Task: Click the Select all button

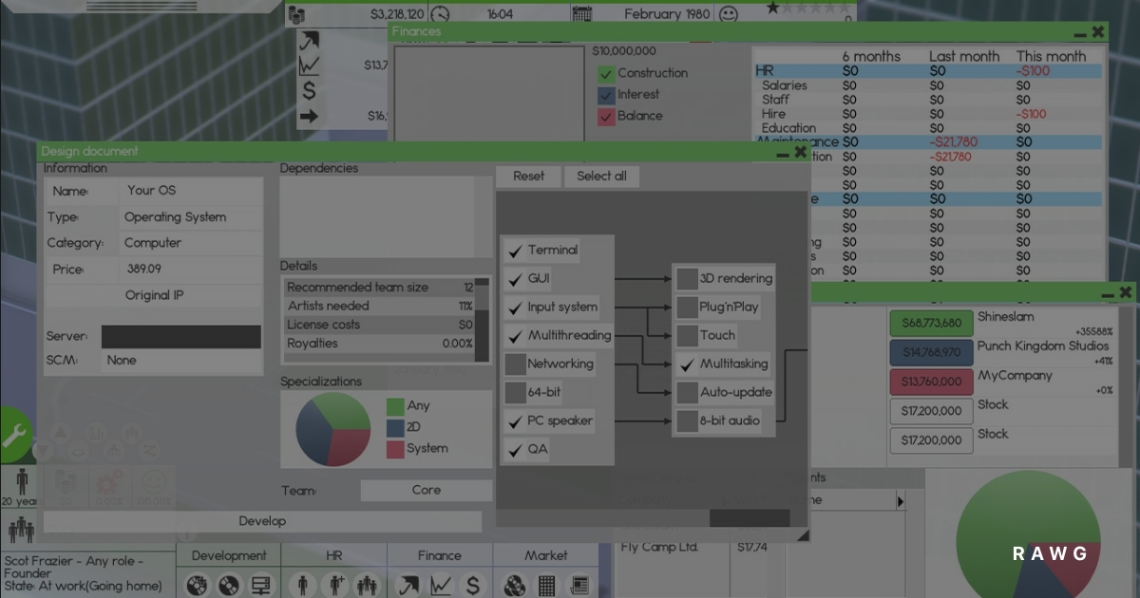Action: (x=601, y=177)
